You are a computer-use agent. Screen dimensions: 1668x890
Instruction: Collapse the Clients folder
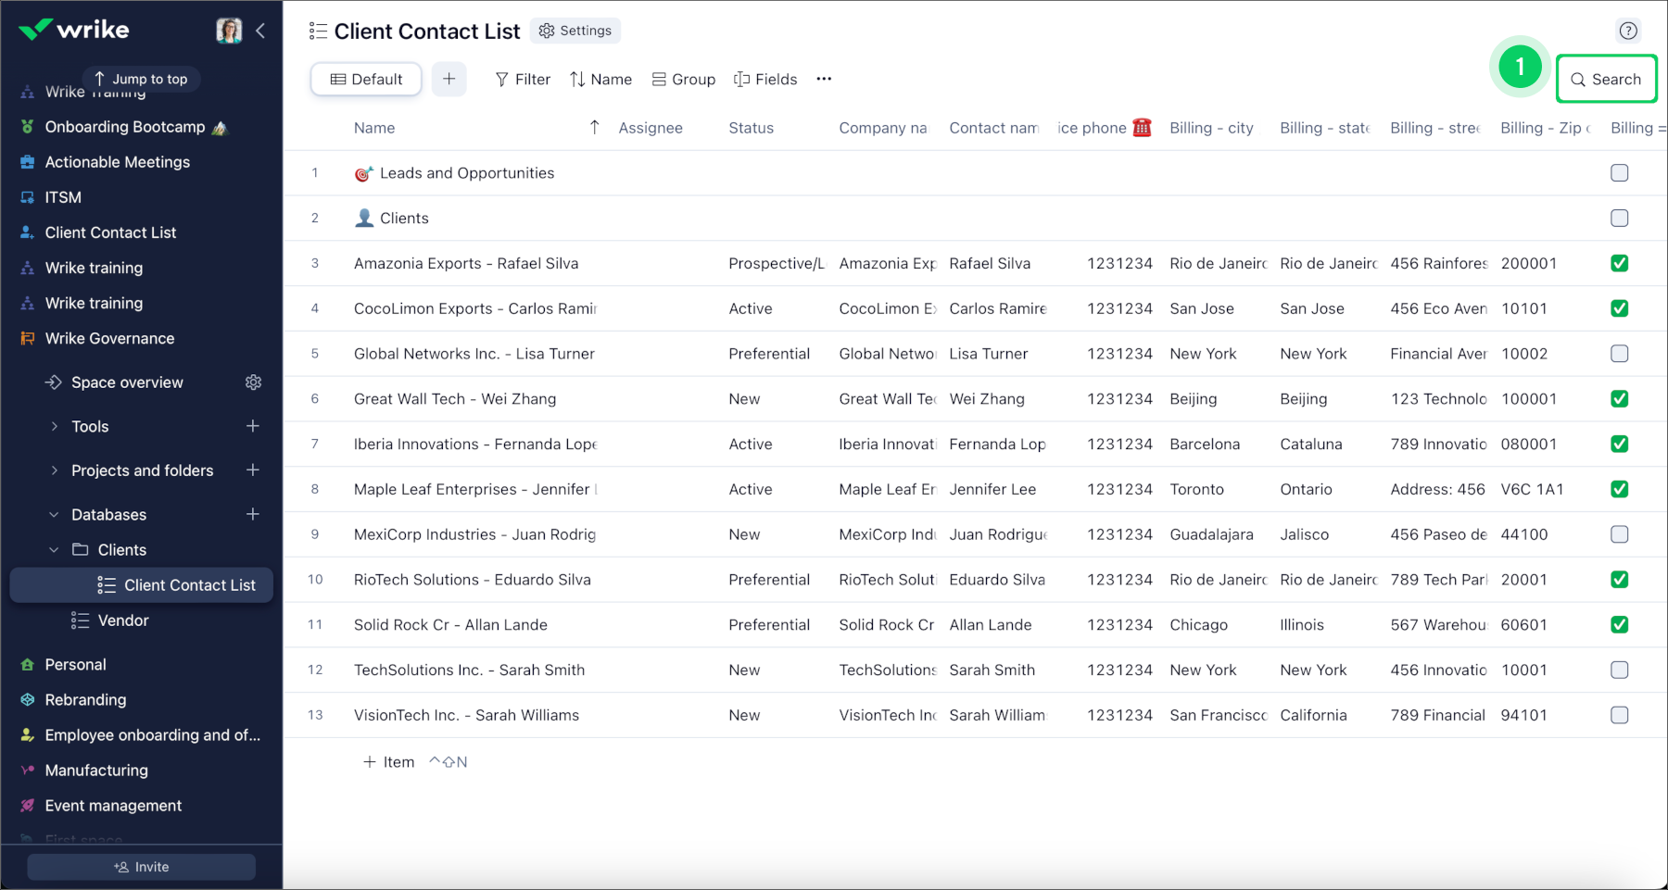pos(53,549)
